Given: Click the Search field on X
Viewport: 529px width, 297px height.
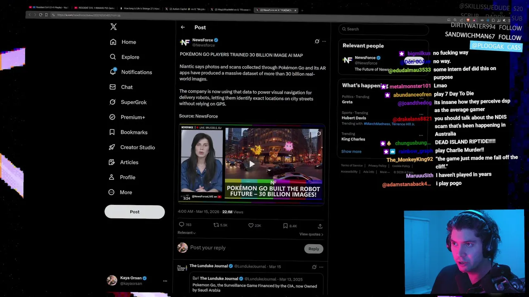Looking at the screenshot, I should point(383,29).
